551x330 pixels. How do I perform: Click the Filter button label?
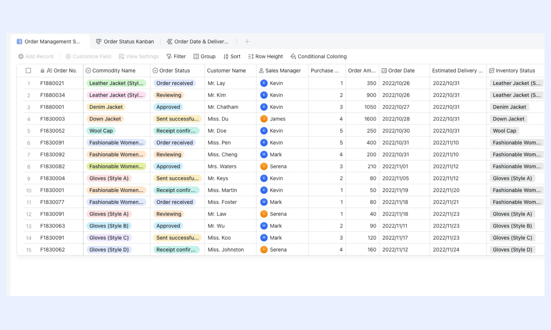(x=180, y=56)
